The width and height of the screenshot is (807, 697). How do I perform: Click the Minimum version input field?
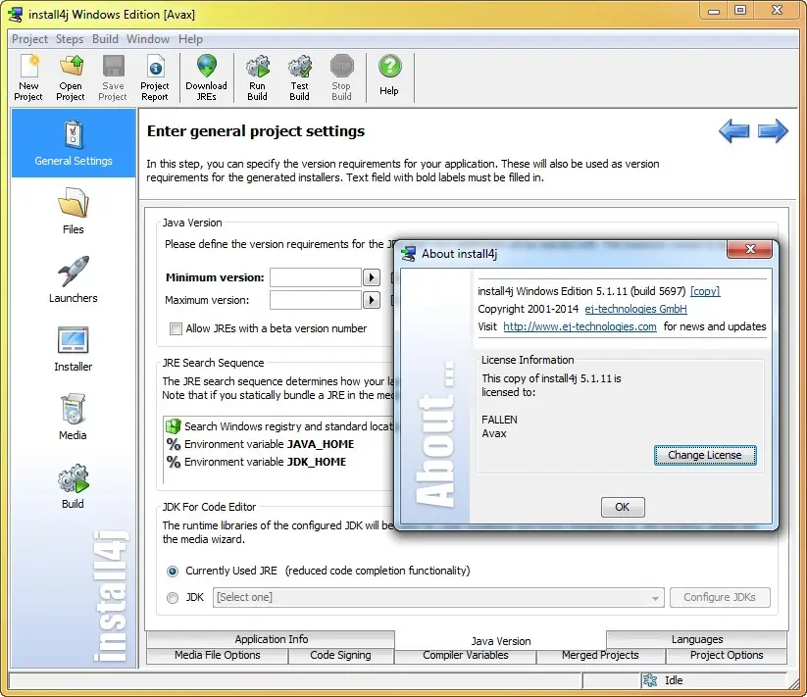[316, 277]
